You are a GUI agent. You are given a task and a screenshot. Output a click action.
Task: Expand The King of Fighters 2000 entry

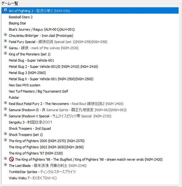point(5,140)
